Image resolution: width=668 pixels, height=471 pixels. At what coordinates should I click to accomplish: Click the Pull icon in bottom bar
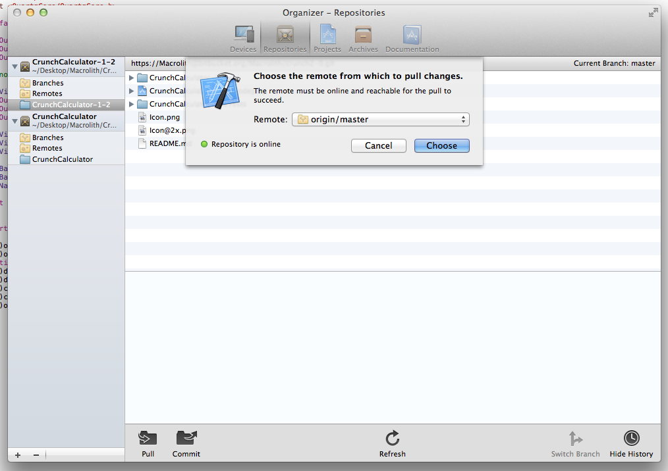(148, 438)
